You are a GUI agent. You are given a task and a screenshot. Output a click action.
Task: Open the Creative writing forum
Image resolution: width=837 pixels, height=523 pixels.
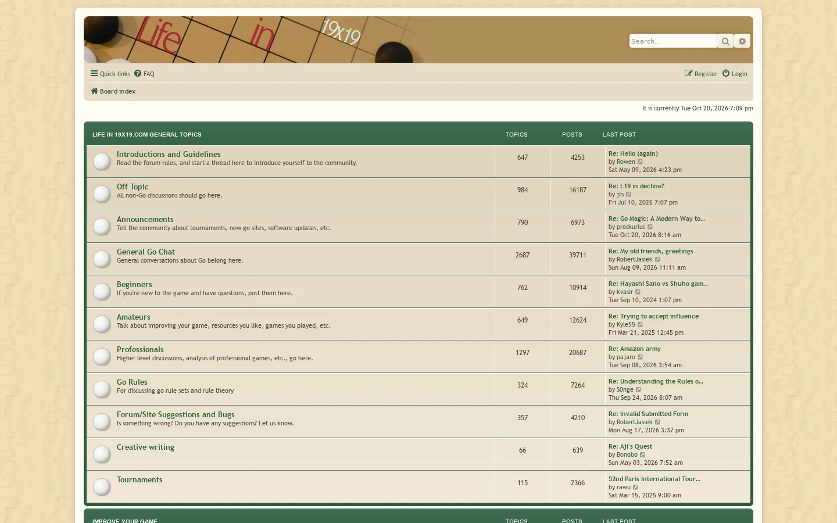[x=145, y=447]
